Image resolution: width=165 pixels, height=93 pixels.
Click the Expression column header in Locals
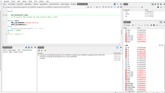click(134, 10)
